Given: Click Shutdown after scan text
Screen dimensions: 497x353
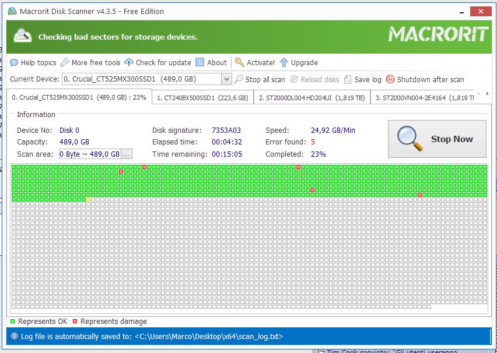Looking at the screenshot, I should pyautogui.click(x=430, y=79).
